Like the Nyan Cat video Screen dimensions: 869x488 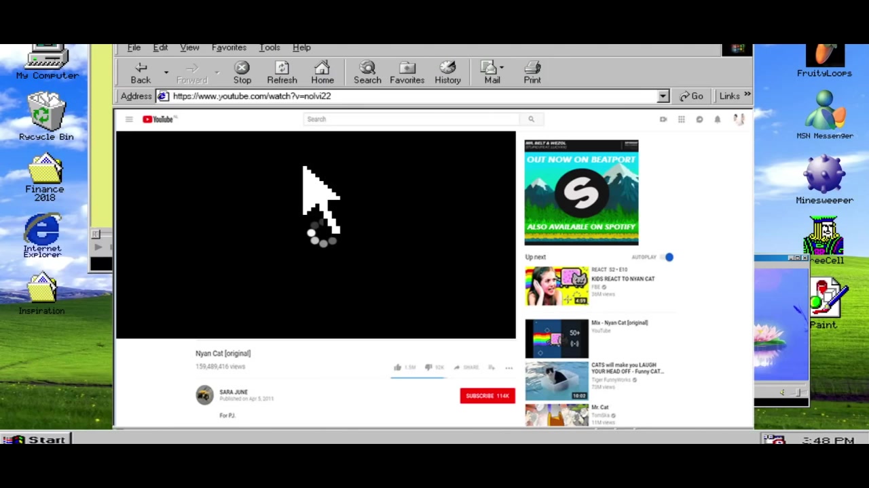(x=397, y=367)
